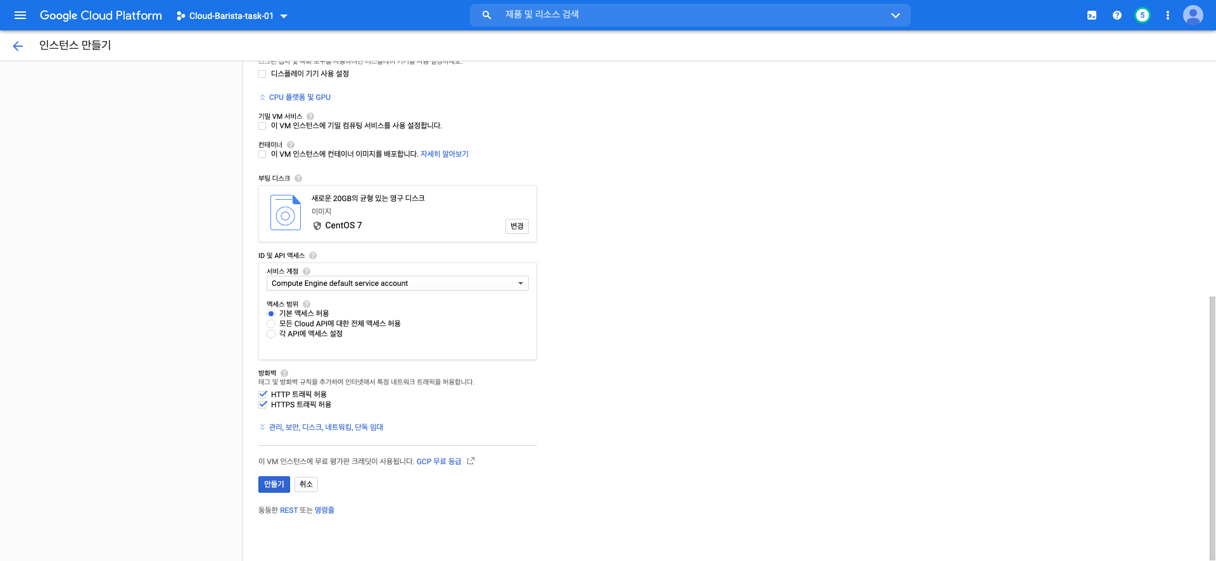Image resolution: width=1216 pixels, height=561 pixels.
Task: Click 변경 to change boot disk
Action: coord(517,226)
